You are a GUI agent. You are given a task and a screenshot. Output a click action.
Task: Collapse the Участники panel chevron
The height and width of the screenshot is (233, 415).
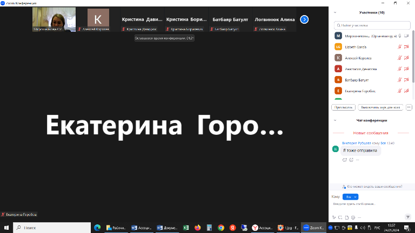336,12
